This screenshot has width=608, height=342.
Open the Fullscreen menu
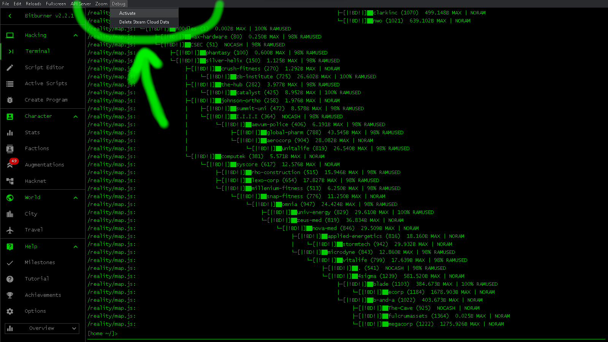point(56,4)
